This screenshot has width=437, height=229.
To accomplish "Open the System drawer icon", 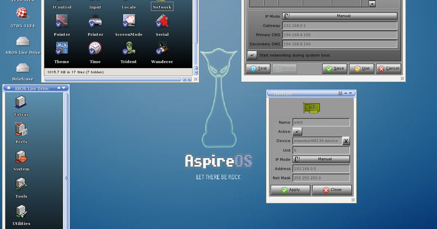I will [21, 157].
